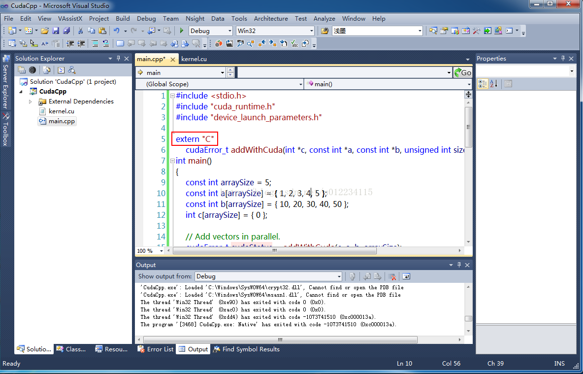Click the Open File folder icon
This screenshot has height=374, width=583.
pos(45,31)
